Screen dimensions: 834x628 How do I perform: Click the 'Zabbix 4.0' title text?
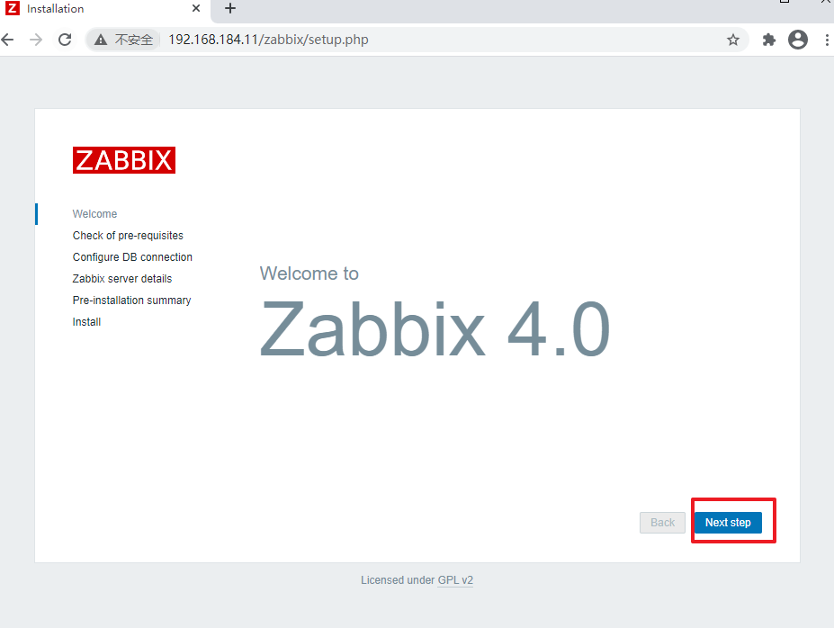tap(435, 328)
